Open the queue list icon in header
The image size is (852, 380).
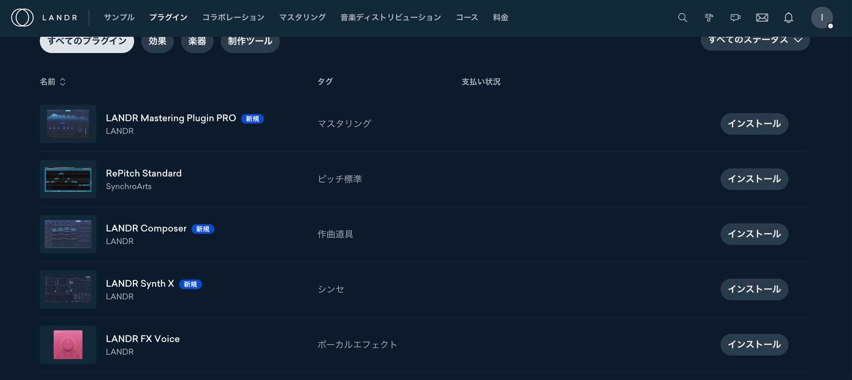point(709,17)
